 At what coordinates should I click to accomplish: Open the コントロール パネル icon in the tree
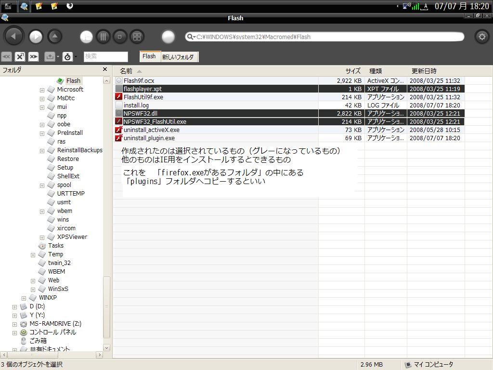pyautogui.click(x=24, y=332)
